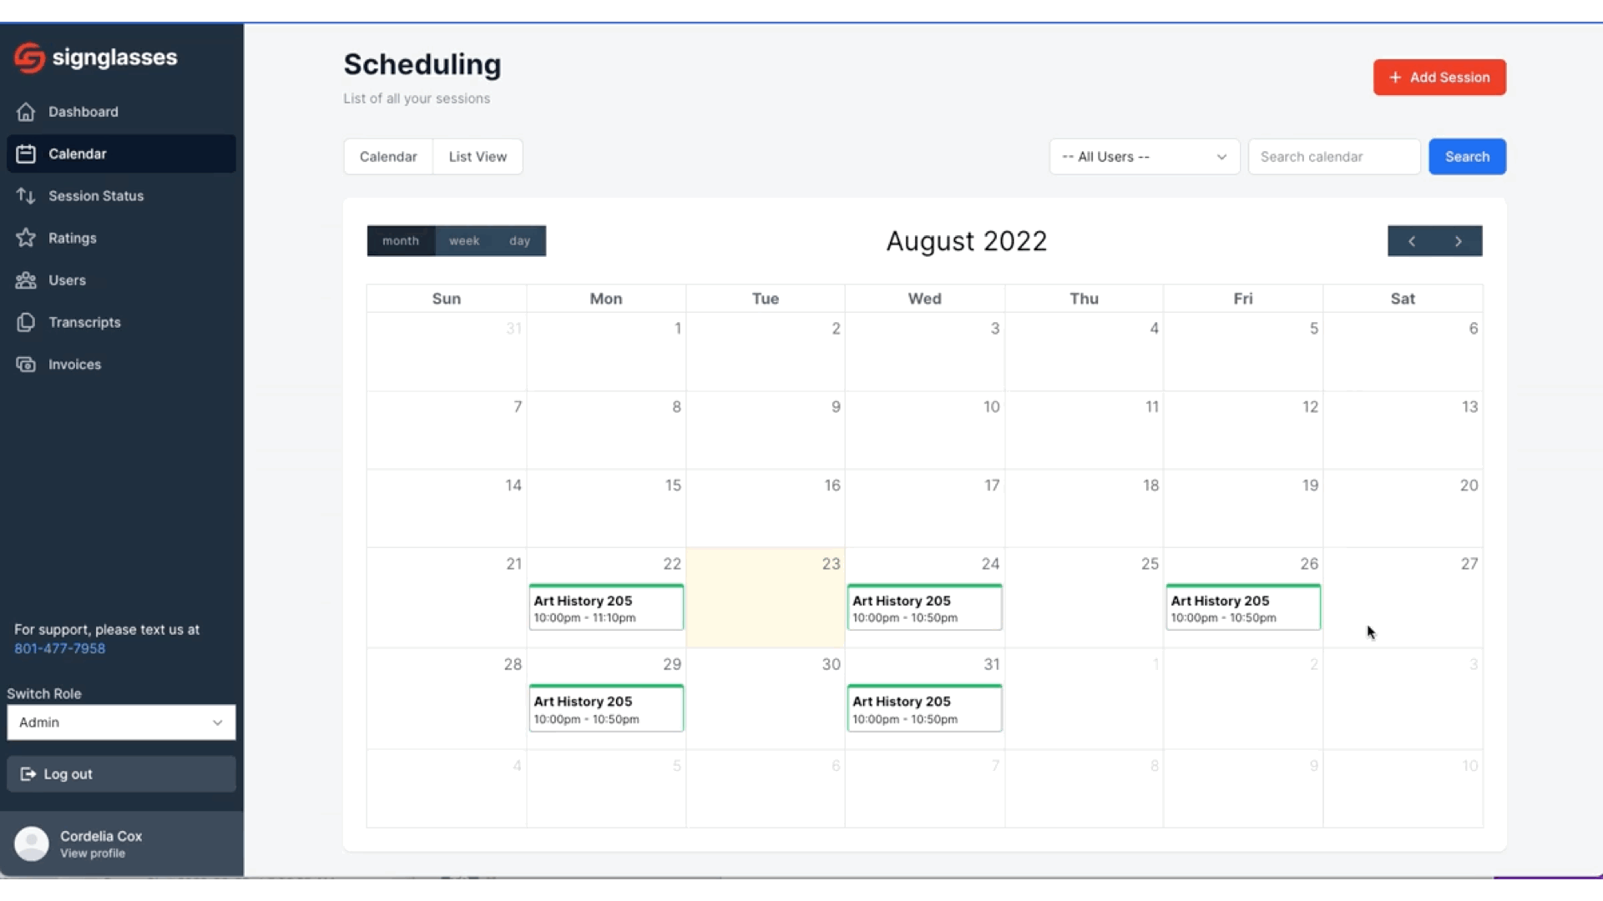The image size is (1603, 901).
Task: Switch calendar to day view
Action: pyautogui.click(x=519, y=241)
